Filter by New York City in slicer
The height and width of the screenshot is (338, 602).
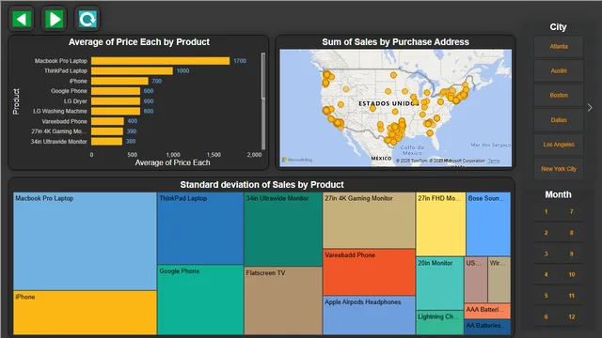[559, 169]
